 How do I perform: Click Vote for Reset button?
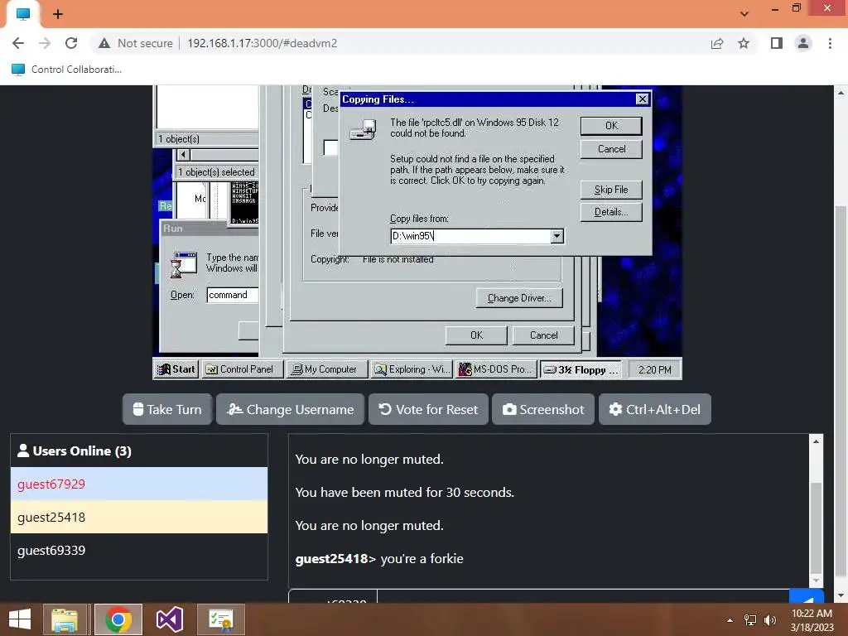[428, 409]
